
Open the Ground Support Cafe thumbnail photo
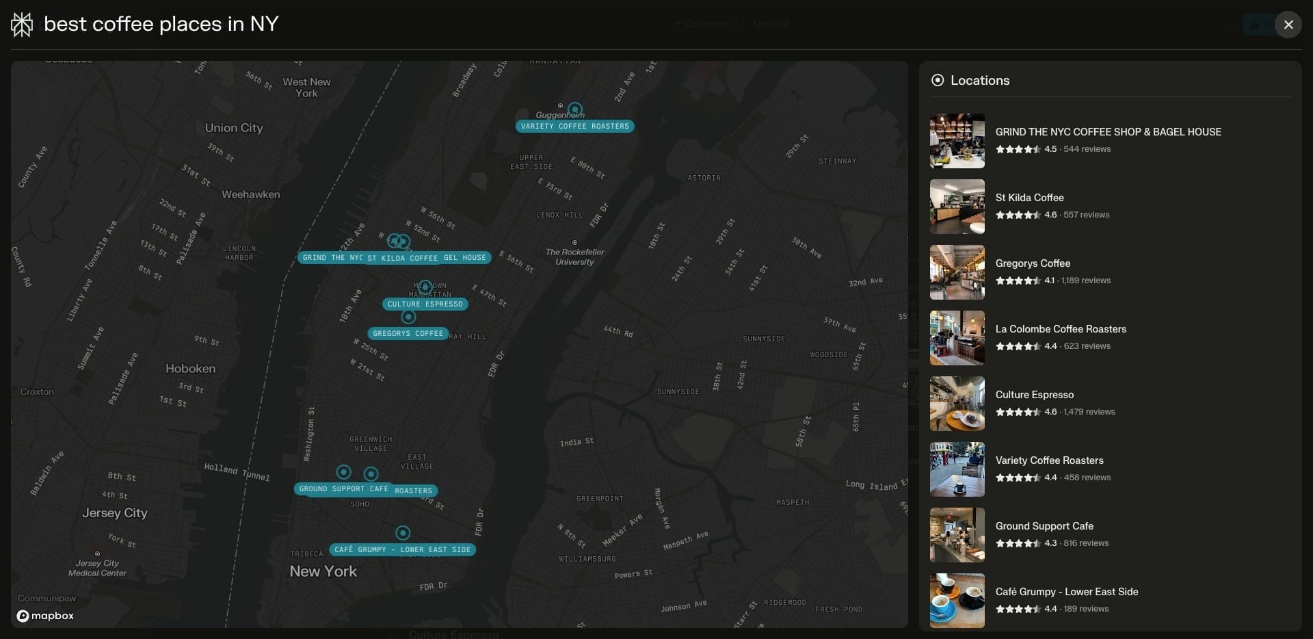(957, 535)
